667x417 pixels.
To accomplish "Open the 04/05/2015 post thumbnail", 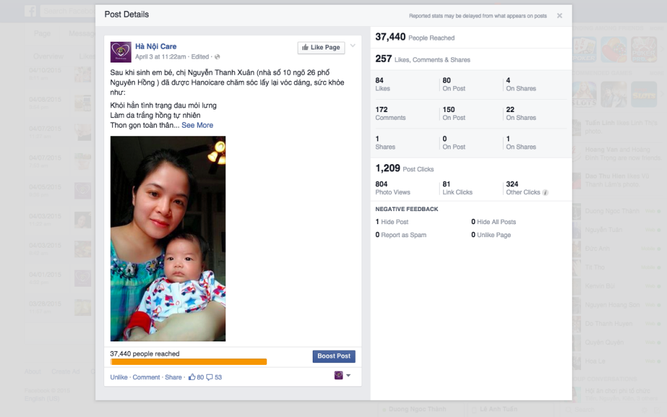I will pyautogui.click(x=83, y=191).
